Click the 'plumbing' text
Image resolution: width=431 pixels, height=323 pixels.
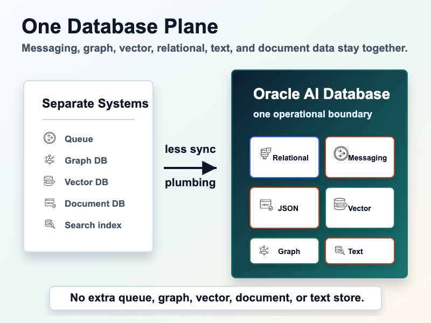click(190, 182)
